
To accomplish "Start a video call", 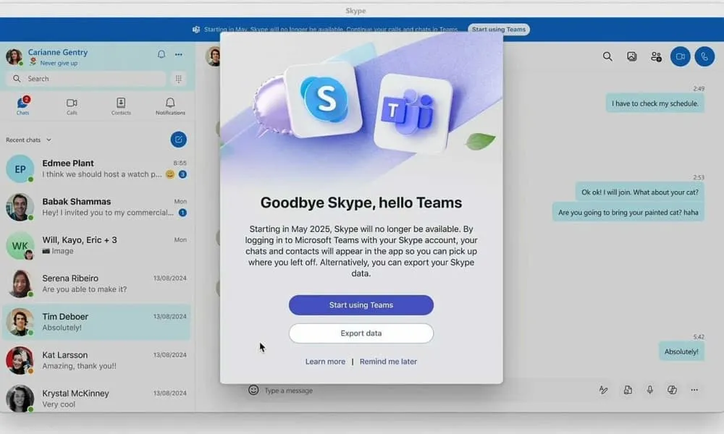I will (x=680, y=56).
